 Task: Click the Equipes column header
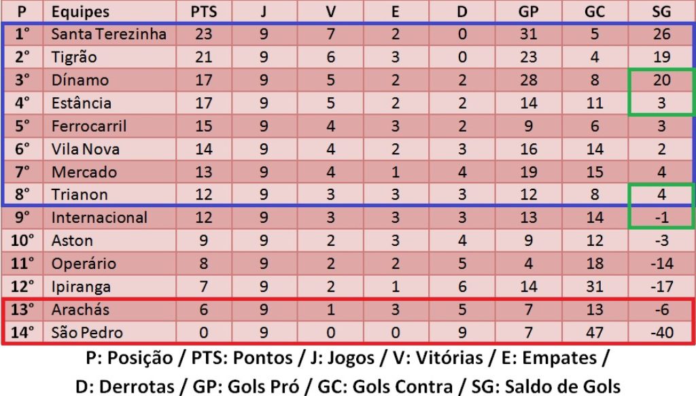click(80, 12)
